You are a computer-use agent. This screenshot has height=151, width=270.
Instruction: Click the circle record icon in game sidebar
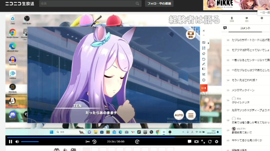pyautogui.click(x=204, y=80)
